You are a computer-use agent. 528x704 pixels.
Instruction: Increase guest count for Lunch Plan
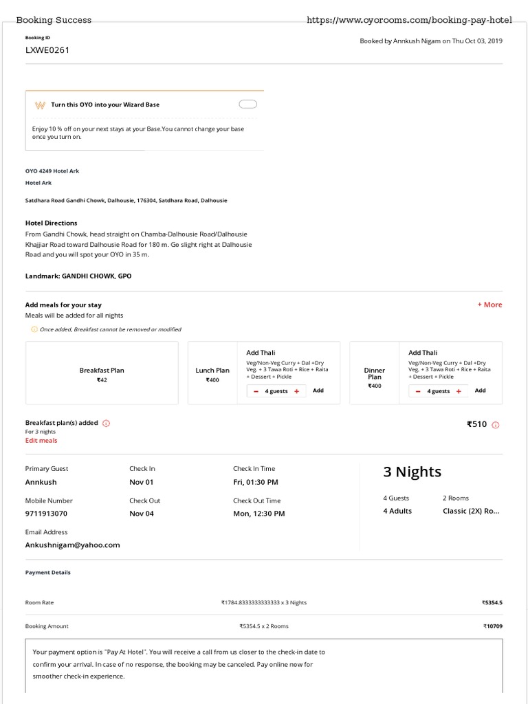(296, 391)
